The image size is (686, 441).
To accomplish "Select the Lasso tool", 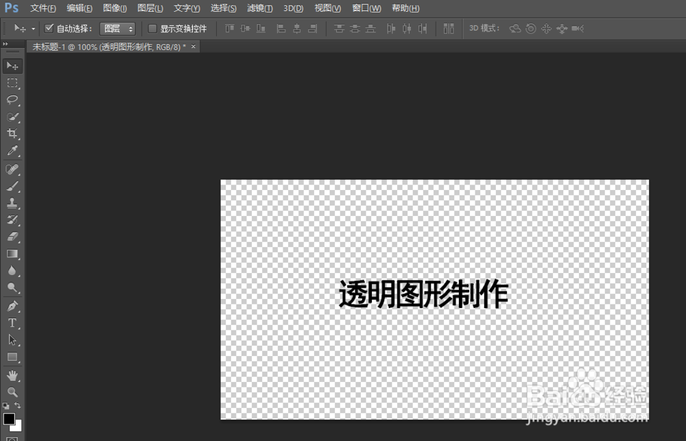I will [x=12, y=99].
